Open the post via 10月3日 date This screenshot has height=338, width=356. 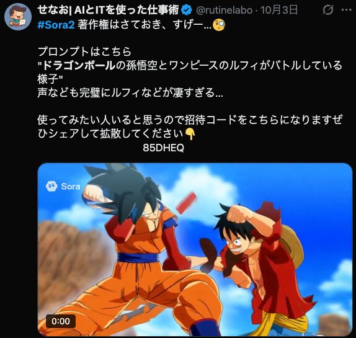(x=279, y=10)
